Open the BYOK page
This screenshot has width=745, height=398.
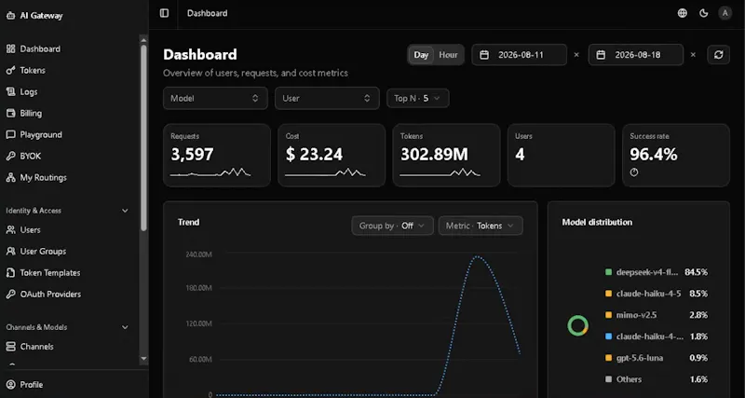pyautogui.click(x=31, y=156)
